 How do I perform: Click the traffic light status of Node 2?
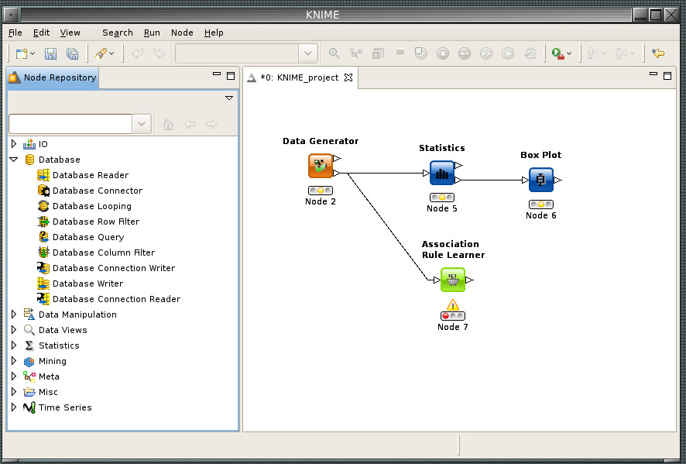321,191
